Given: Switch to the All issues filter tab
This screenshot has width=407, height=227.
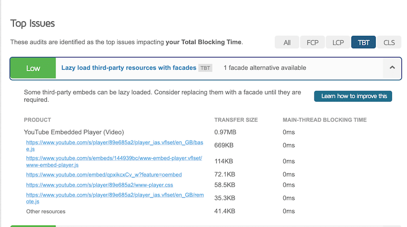Looking at the screenshot, I should click(287, 42).
